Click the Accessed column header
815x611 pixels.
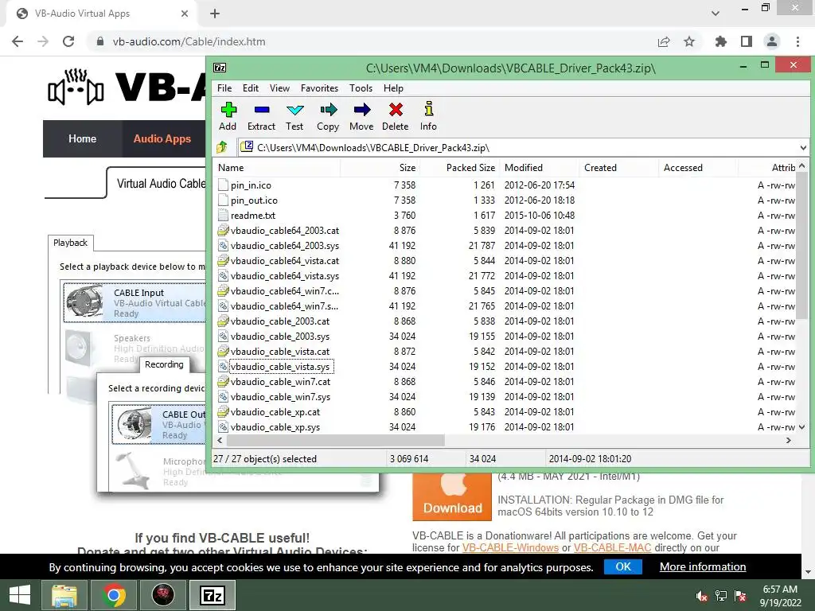coord(699,168)
